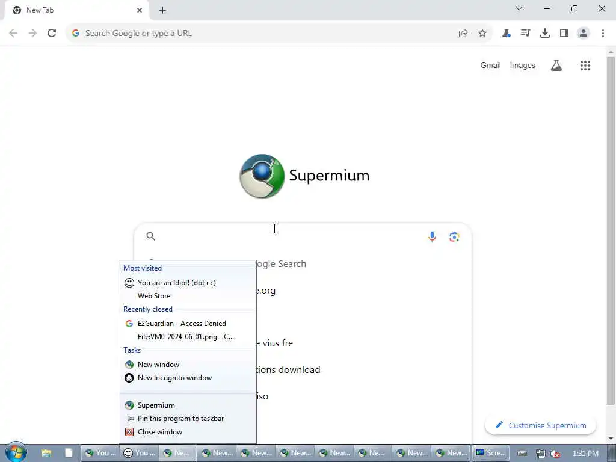Switch to the 'Scre...' taskbar window

(x=491, y=453)
